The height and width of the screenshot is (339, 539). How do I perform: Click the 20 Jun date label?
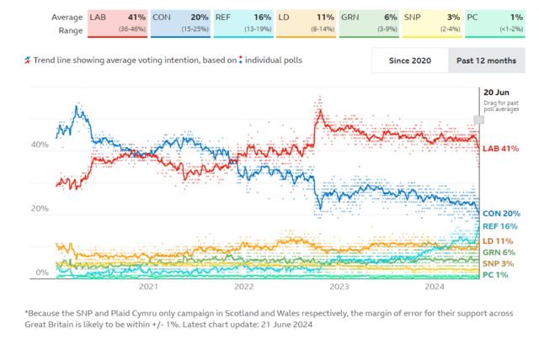click(495, 92)
